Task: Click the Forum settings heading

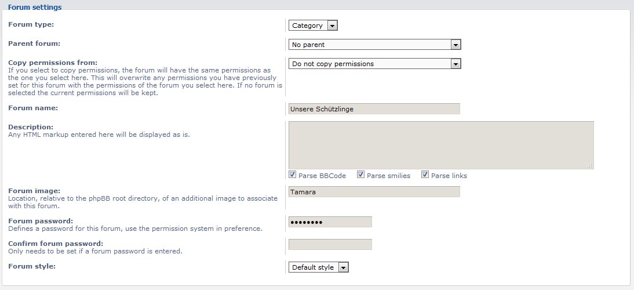Action: [35, 8]
